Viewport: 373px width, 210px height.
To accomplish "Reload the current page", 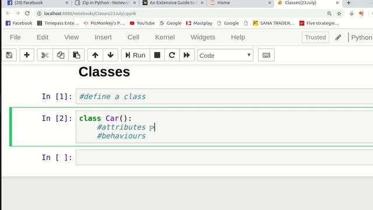I will (x=27, y=13).
